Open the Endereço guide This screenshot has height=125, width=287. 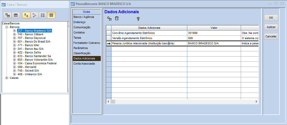coord(86,22)
